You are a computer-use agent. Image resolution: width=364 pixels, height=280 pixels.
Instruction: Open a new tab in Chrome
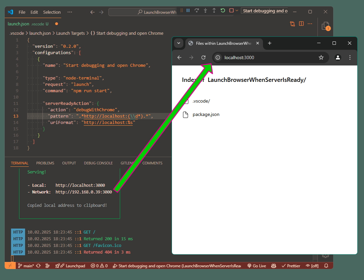[270, 43]
